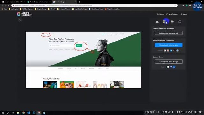Open Options in the page header
204x115 pixels.
161,14
